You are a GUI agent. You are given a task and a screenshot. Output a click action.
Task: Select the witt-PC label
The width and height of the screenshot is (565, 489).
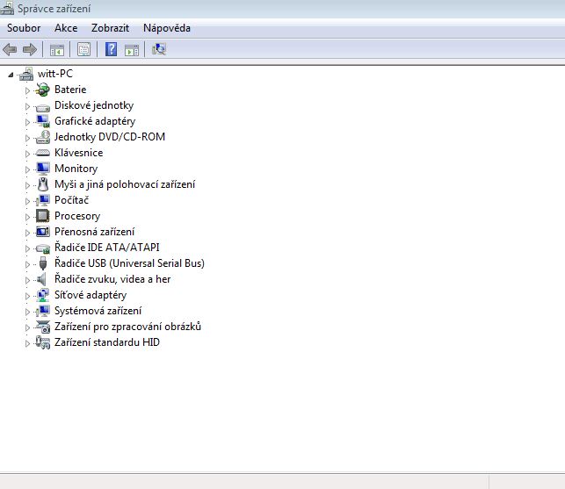(x=55, y=74)
